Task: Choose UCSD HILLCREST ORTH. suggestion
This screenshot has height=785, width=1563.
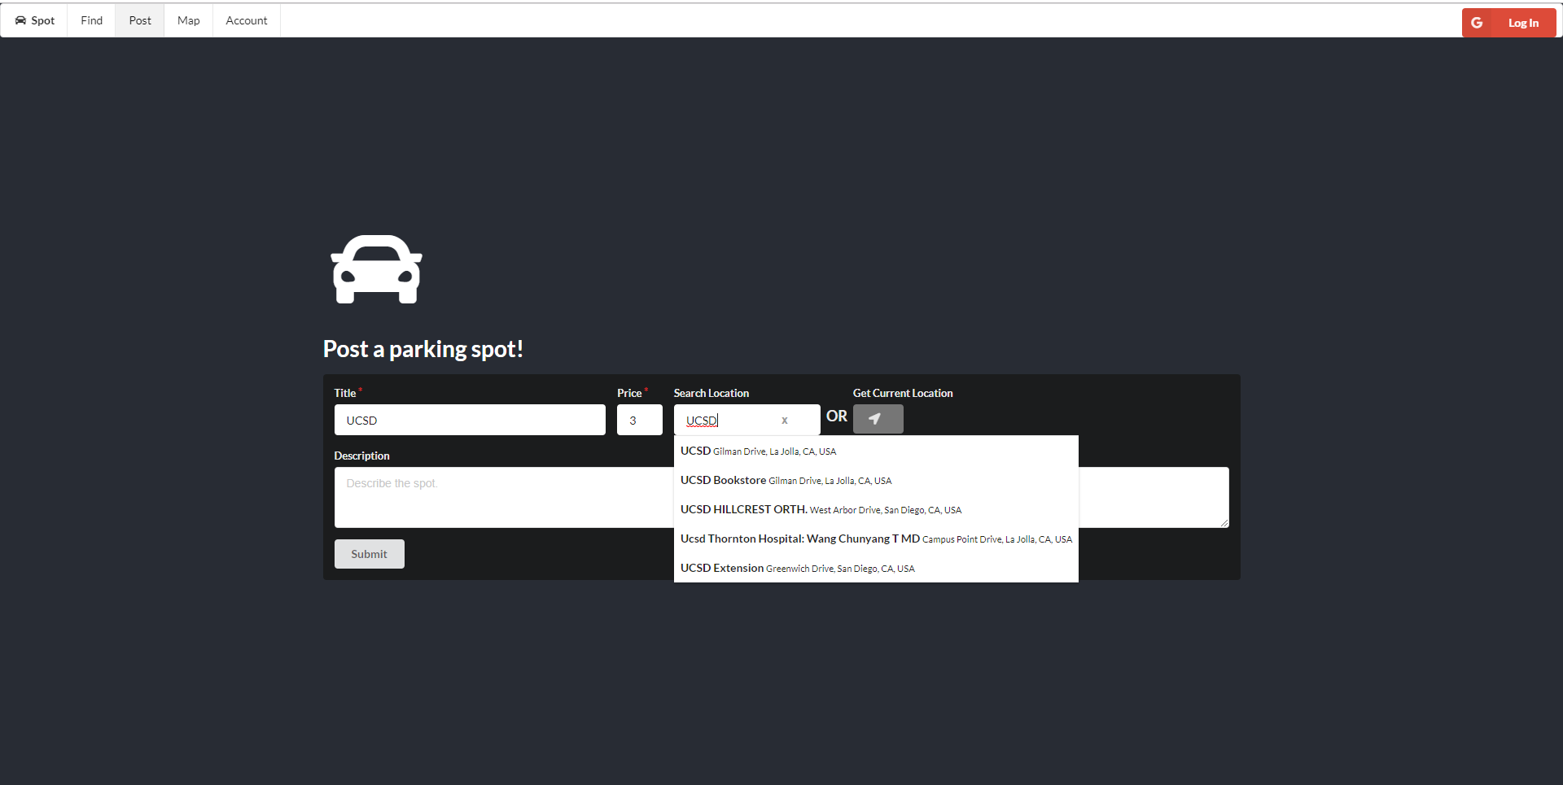Action: 876,509
